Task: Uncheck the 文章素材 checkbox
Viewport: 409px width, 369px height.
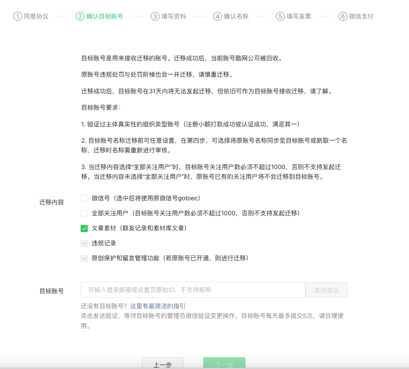Action: click(84, 228)
